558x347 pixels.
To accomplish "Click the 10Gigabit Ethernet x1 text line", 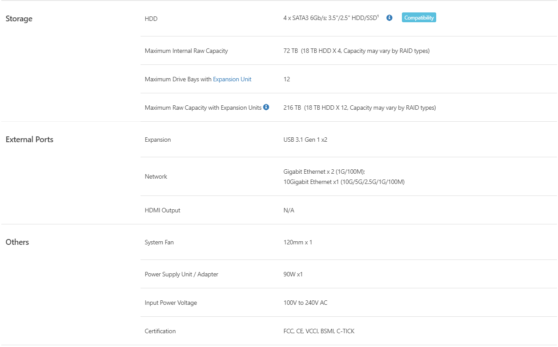I will (x=344, y=182).
